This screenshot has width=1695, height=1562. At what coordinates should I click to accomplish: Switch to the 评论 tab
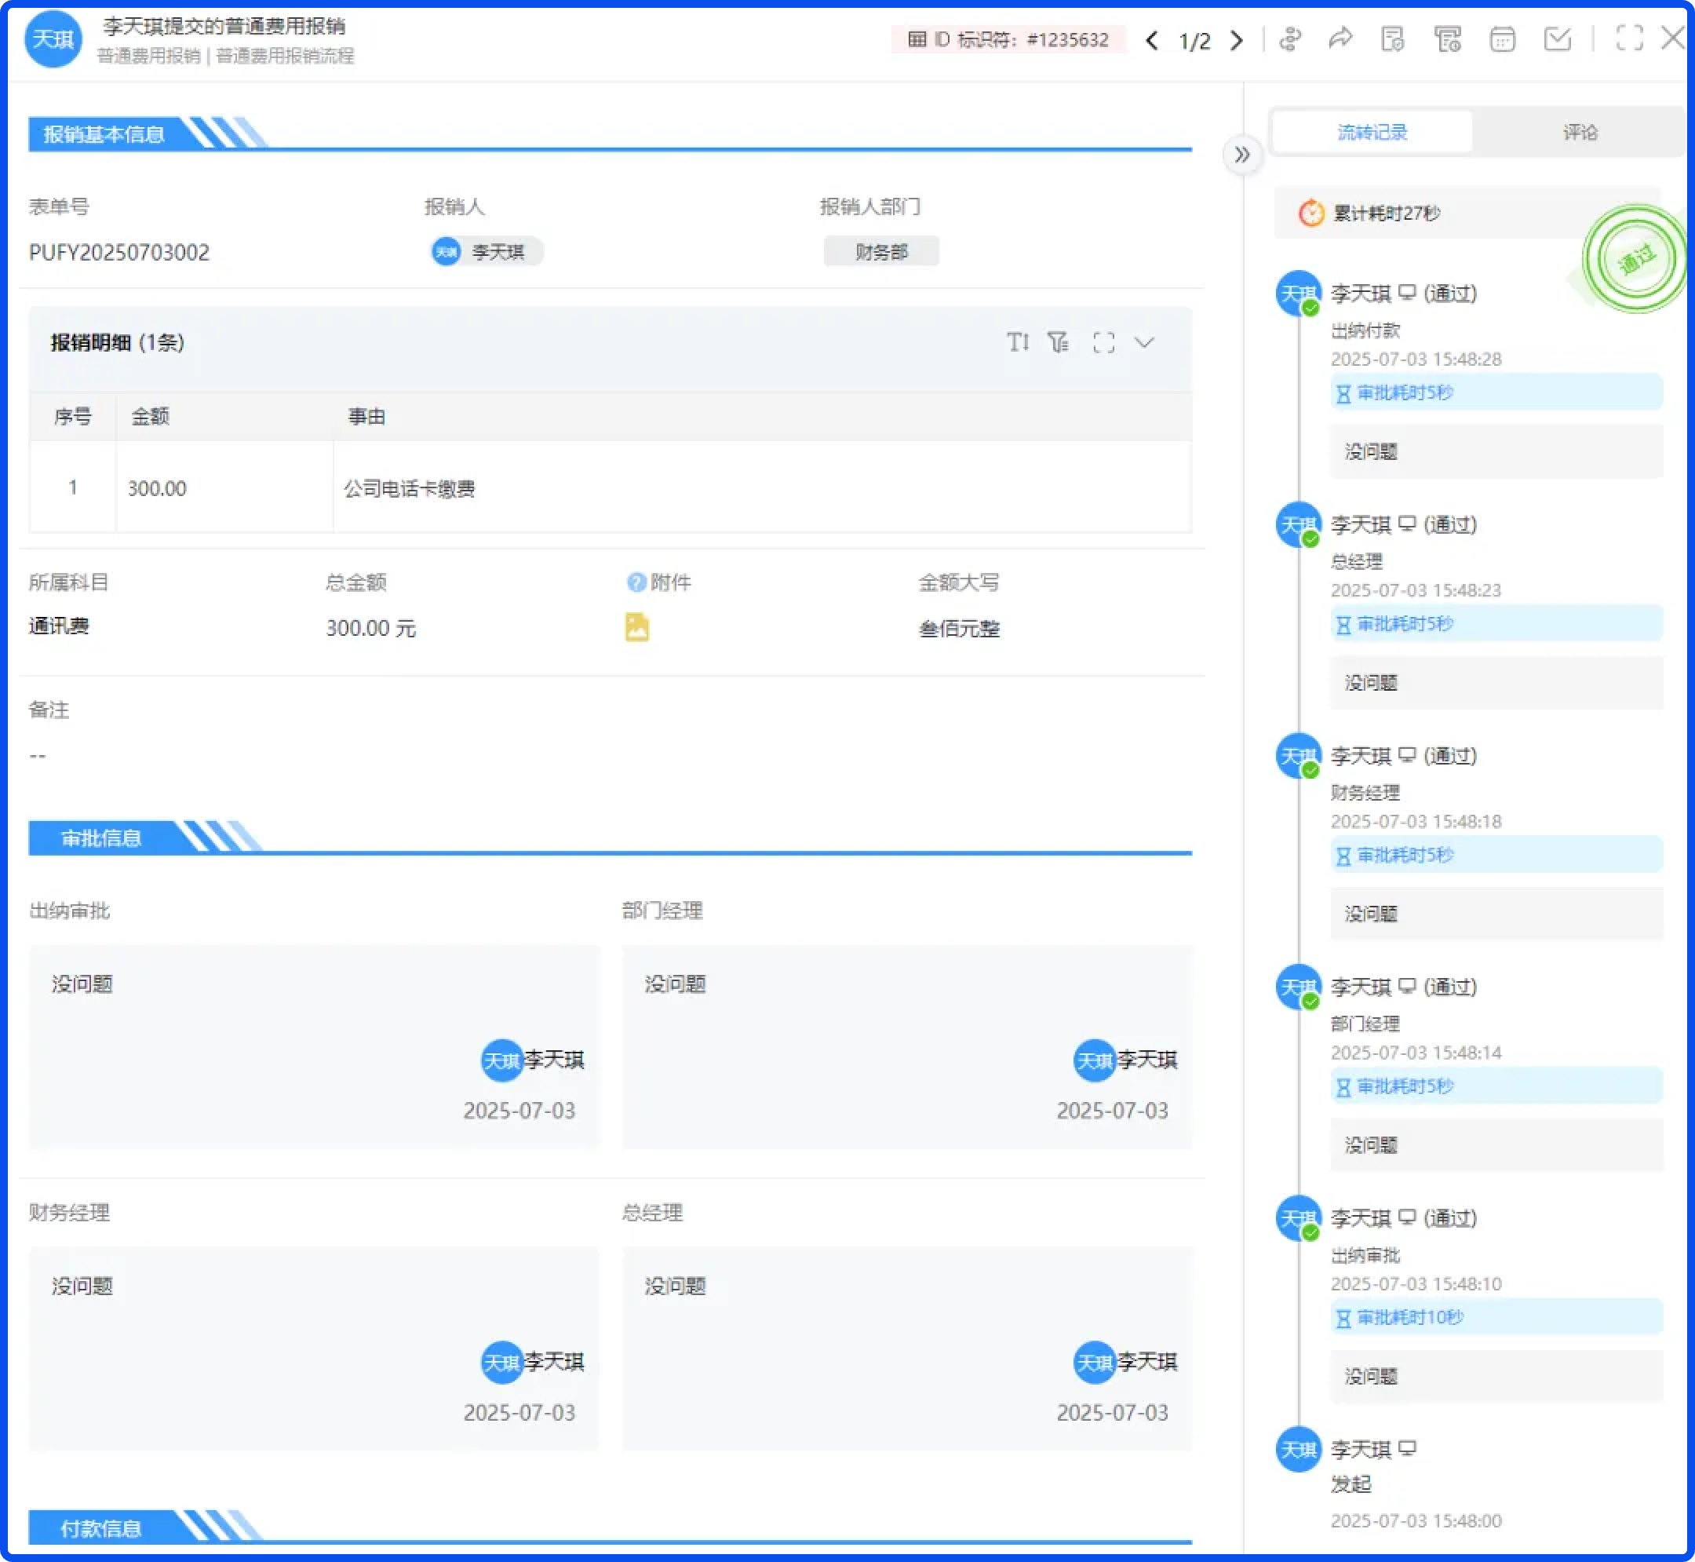click(1579, 132)
